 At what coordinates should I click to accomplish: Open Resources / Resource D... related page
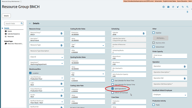(15, 44)
